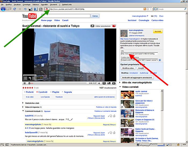Collapse Commenti testuali section

(23, 111)
